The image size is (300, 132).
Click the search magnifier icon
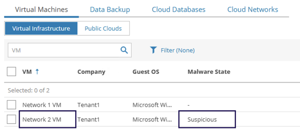[124, 50]
